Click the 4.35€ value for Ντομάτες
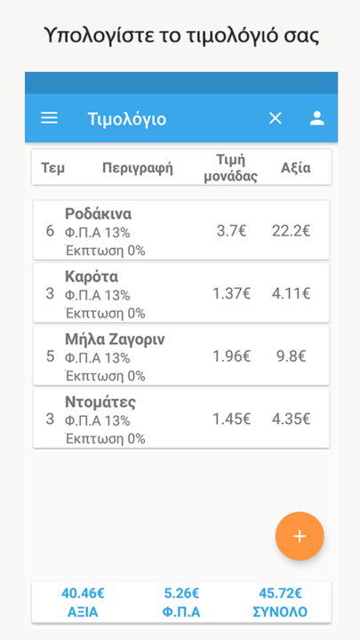Screen dimensions: 360x640 tap(291, 420)
